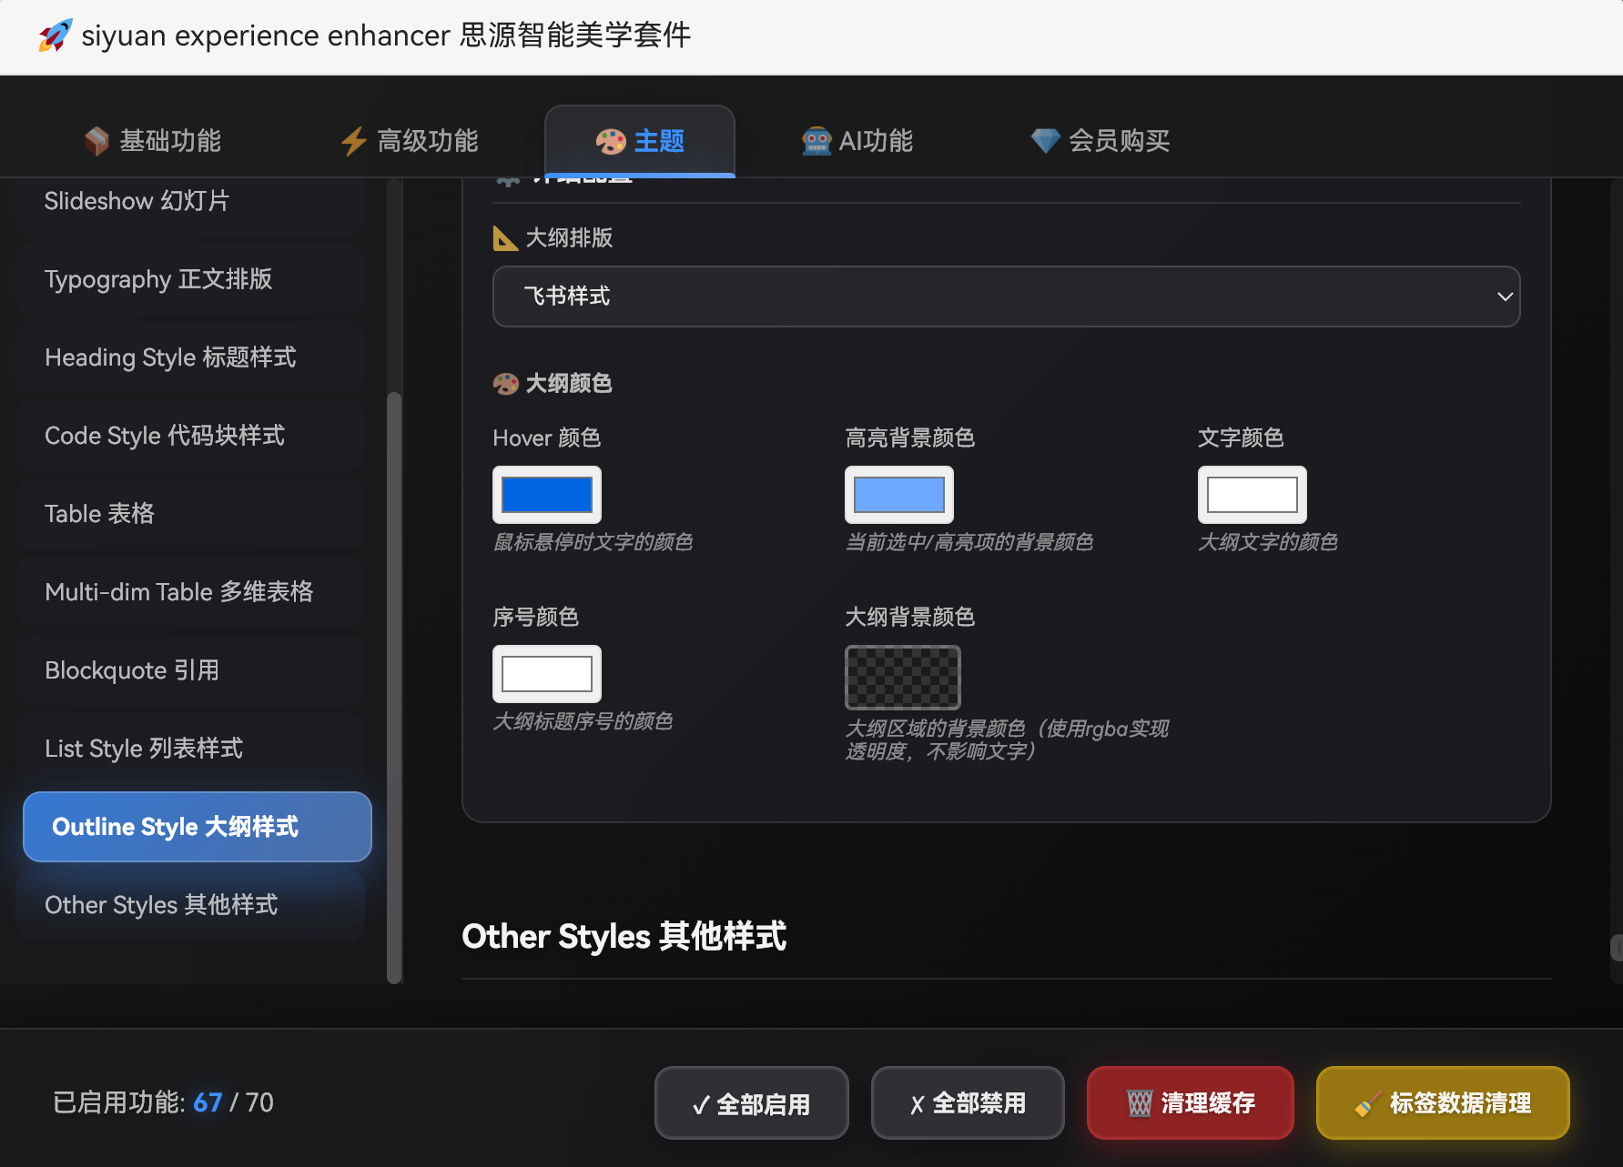Click the lightning bolt icon beside 高级功能
This screenshot has height=1167, width=1623.
353,141
